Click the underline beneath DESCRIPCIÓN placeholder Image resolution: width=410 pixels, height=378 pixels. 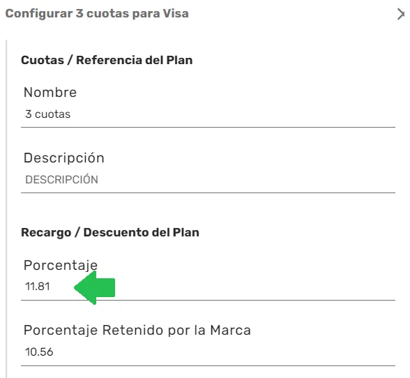pyautogui.click(x=208, y=192)
